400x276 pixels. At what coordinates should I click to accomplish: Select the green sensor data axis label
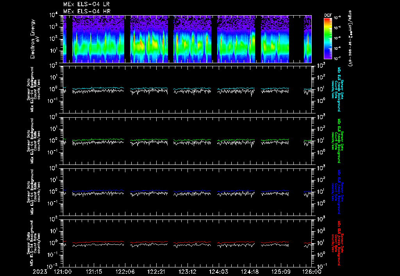coord(338,140)
